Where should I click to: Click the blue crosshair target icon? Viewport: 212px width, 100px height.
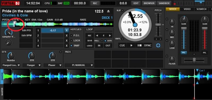[x=158, y=45]
